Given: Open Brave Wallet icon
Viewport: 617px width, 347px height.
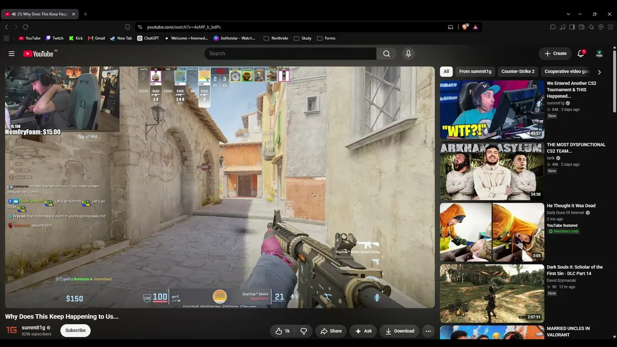Looking at the screenshot, I should click(582, 27).
